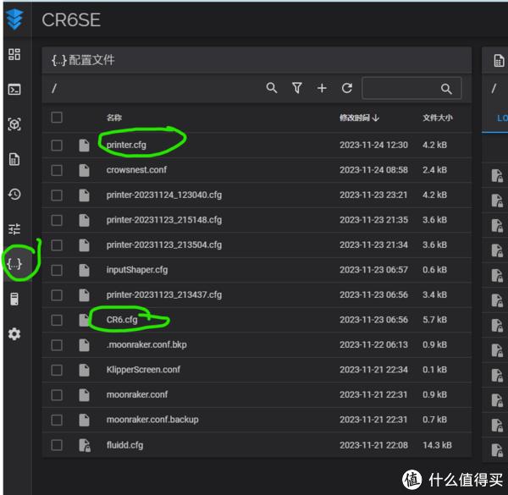Open the file filter funnel icon
This screenshot has height=495, width=508.
tap(297, 88)
